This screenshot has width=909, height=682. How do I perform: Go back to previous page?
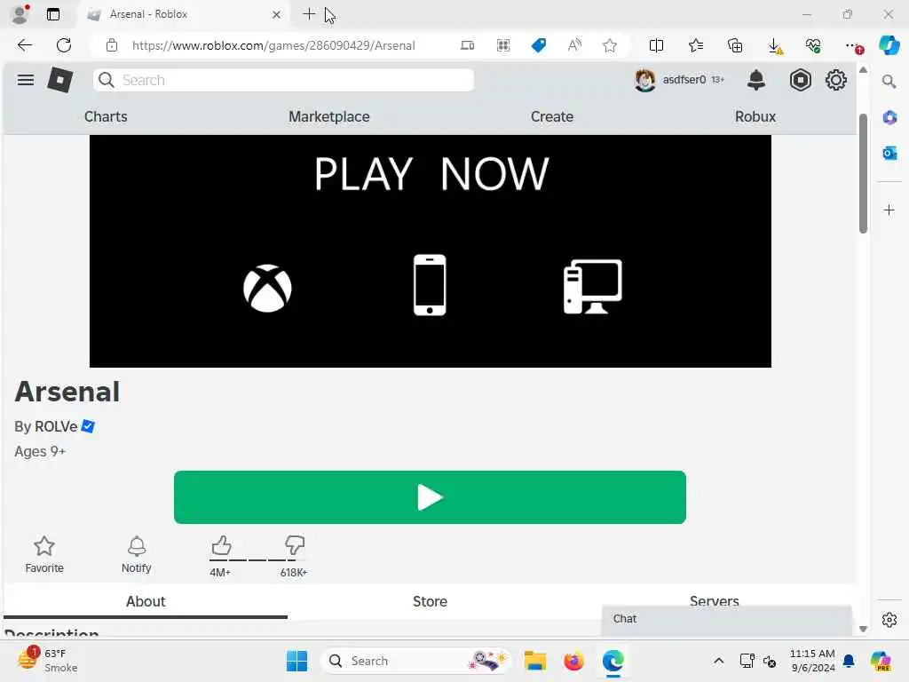pyautogui.click(x=24, y=45)
